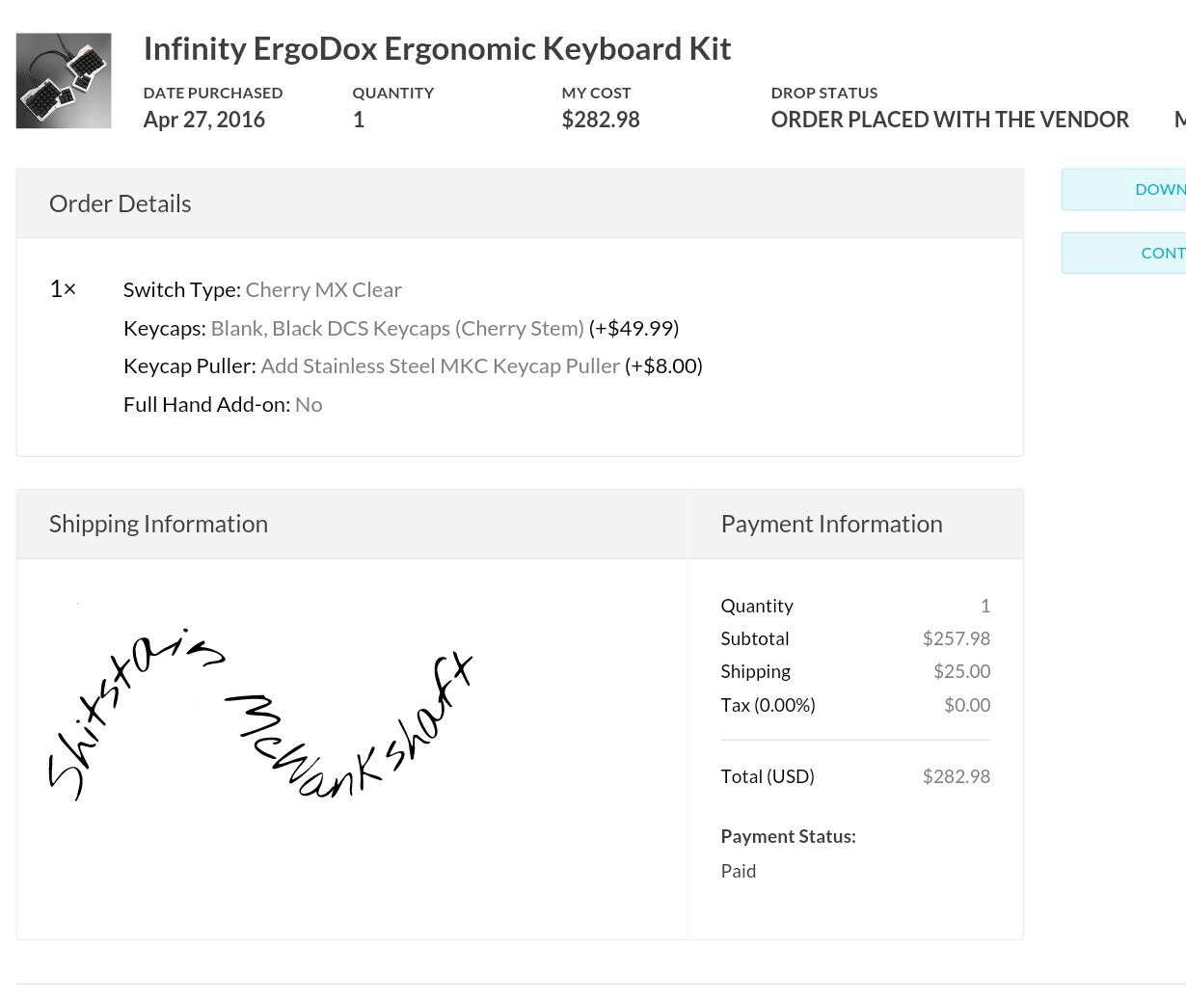Open the Infinity ErgoDox Ergonomic Keyboard Kit title

[x=437, y=49]
